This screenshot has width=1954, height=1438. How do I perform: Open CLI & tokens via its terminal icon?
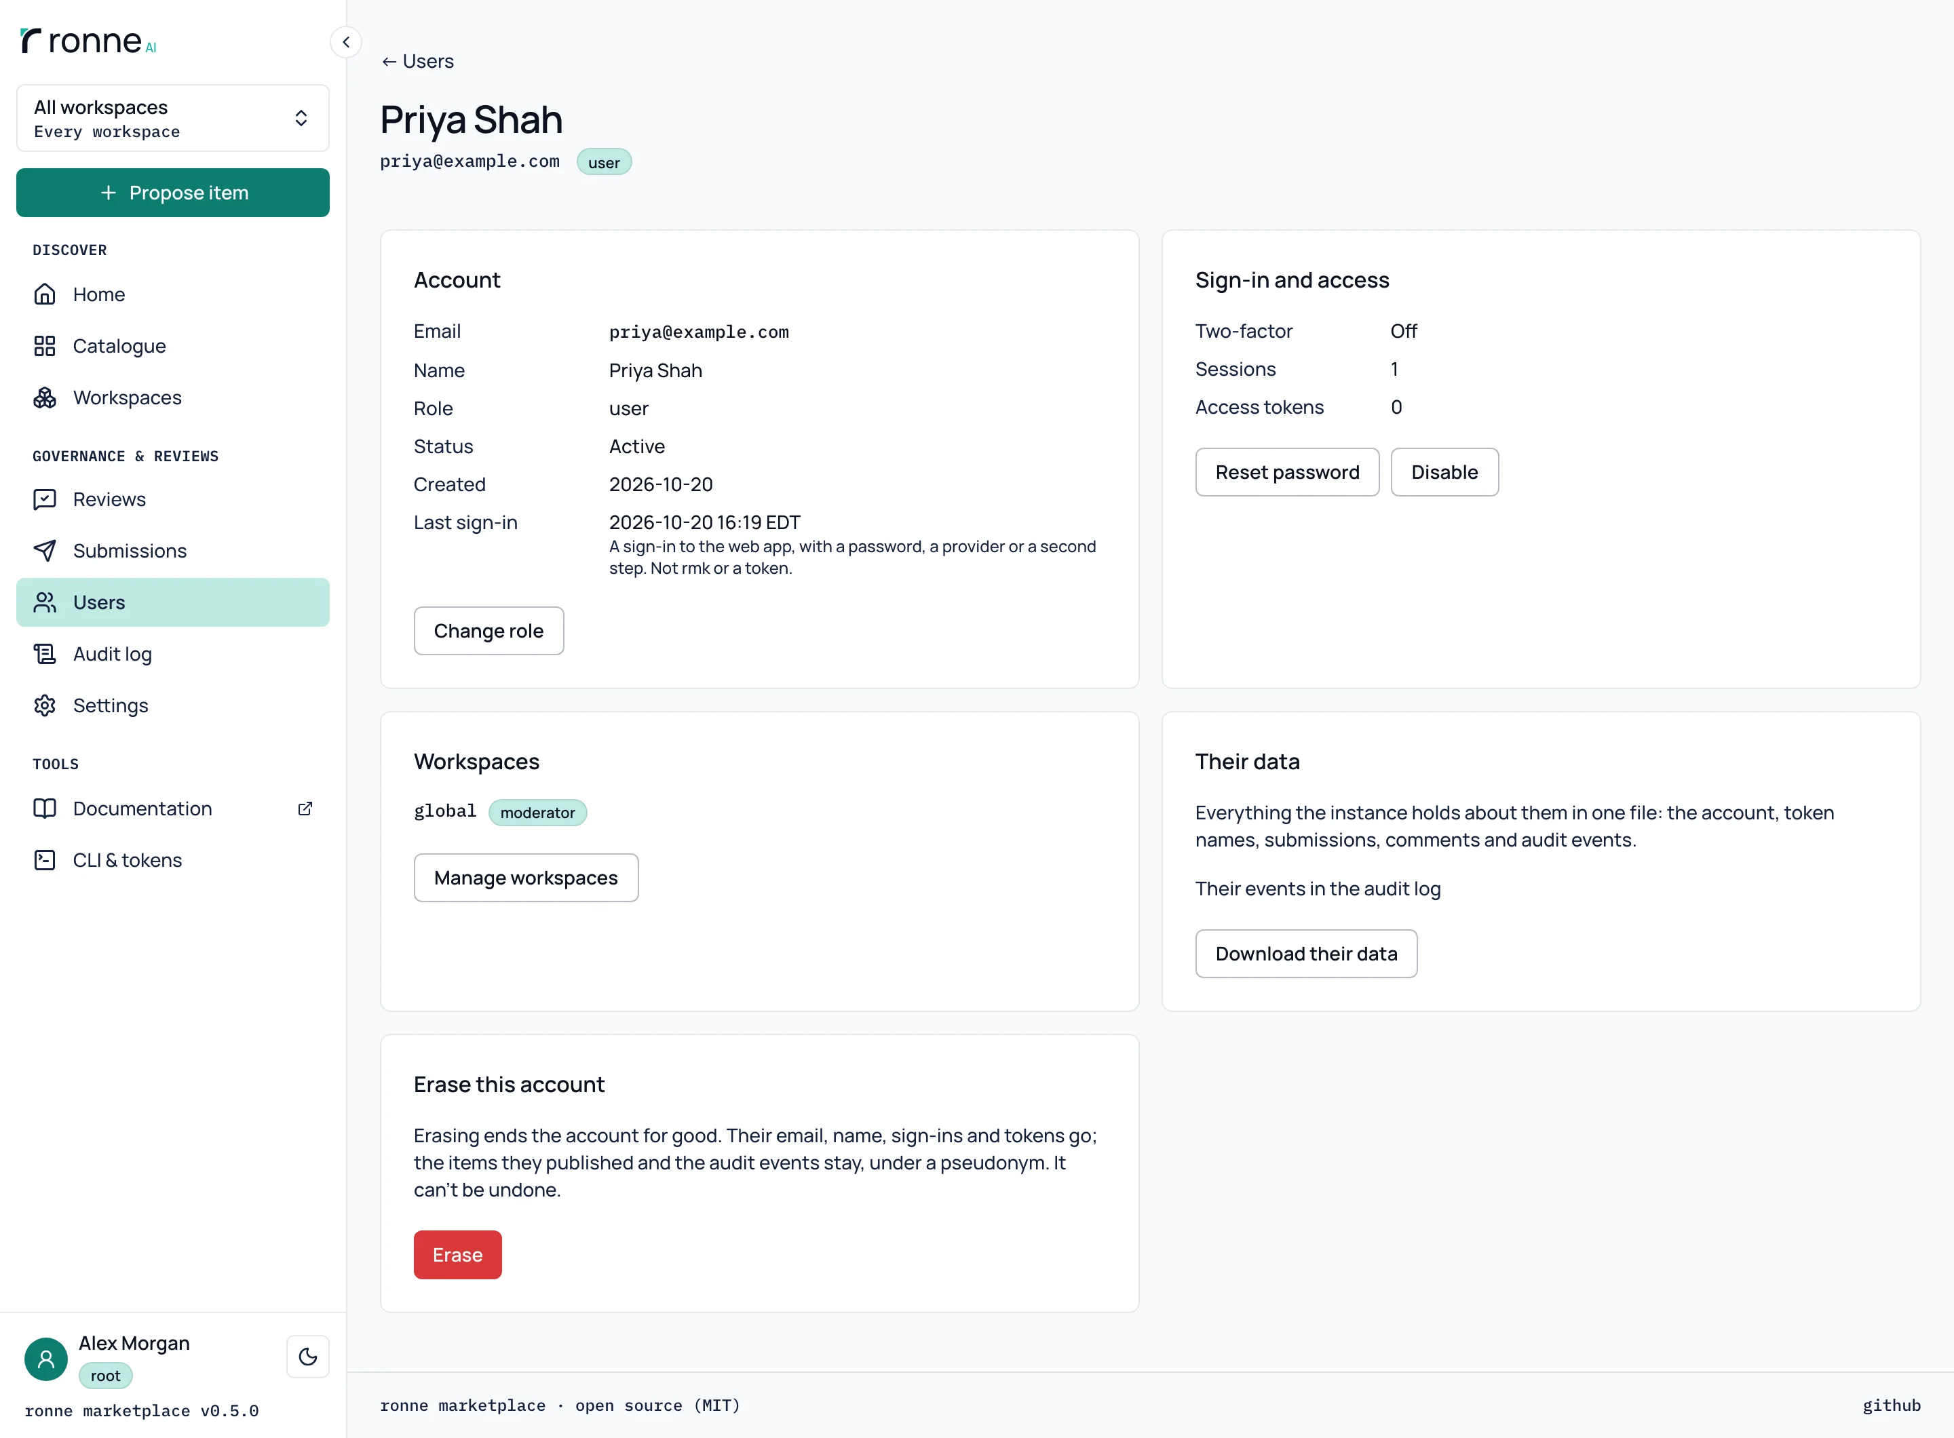tap(44, 859)
